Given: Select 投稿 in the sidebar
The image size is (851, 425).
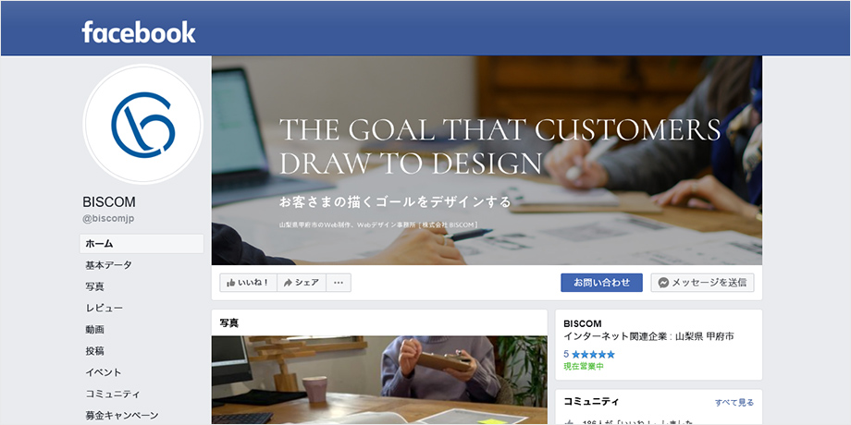Looking at the screenshot, I should point(94,351).
